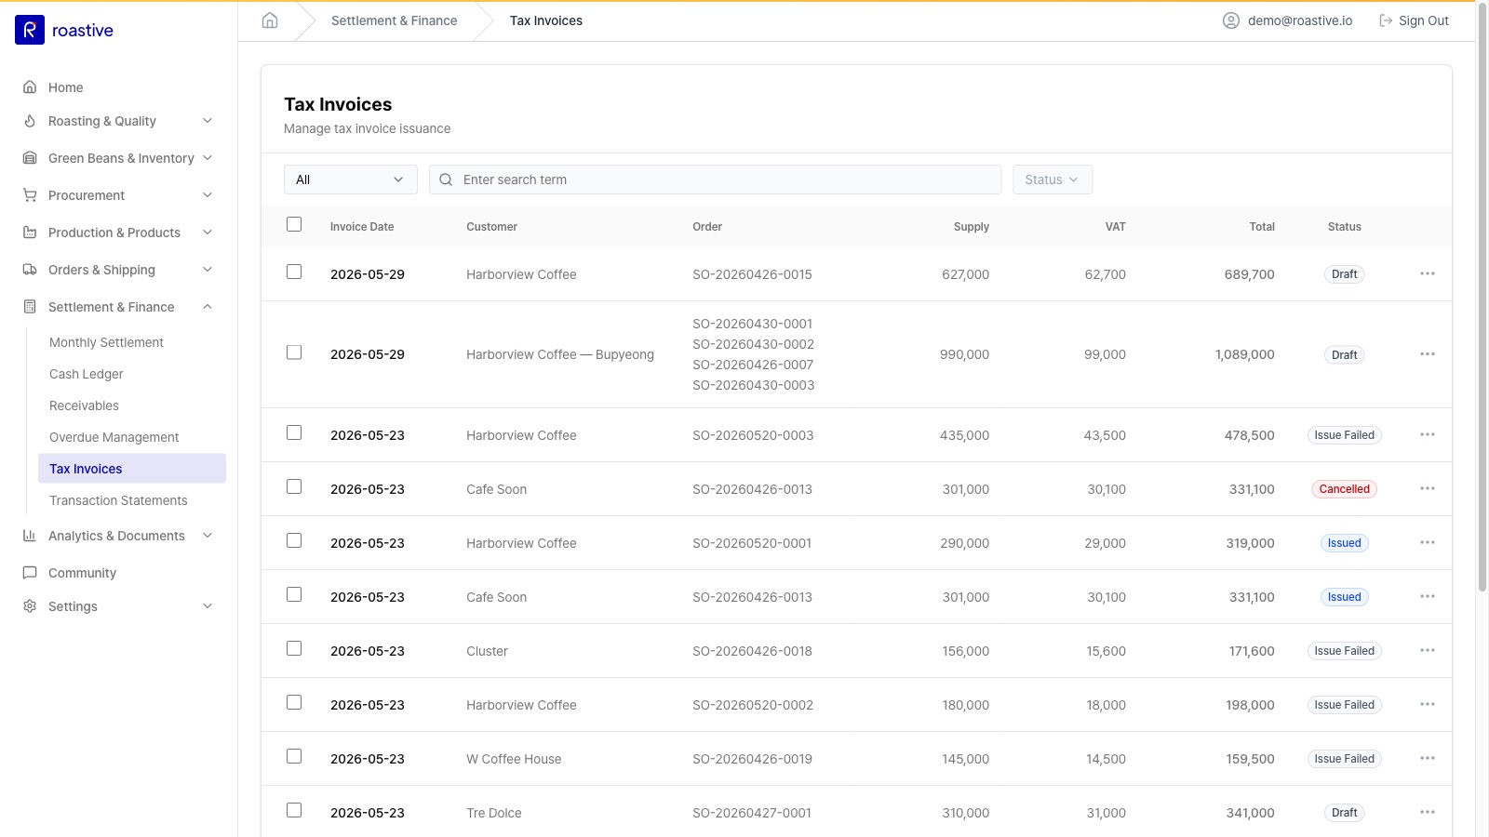The height and width of the screenshot is (837, 1489).
Task: Click the Settings gear icon
Action: (30, 606)
